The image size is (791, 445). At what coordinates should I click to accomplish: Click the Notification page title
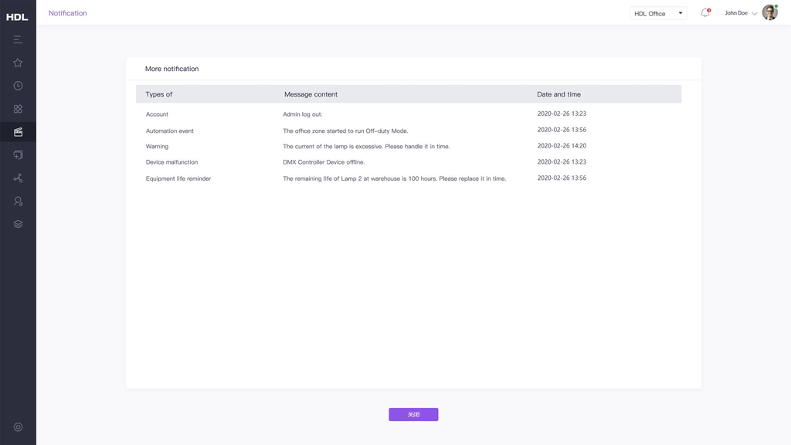[x=68, y=13]
